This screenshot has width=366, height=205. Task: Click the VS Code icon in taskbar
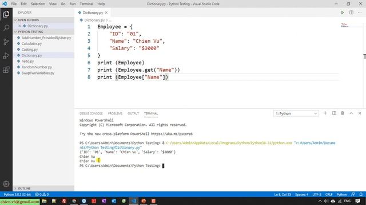(x=133, y=201)
